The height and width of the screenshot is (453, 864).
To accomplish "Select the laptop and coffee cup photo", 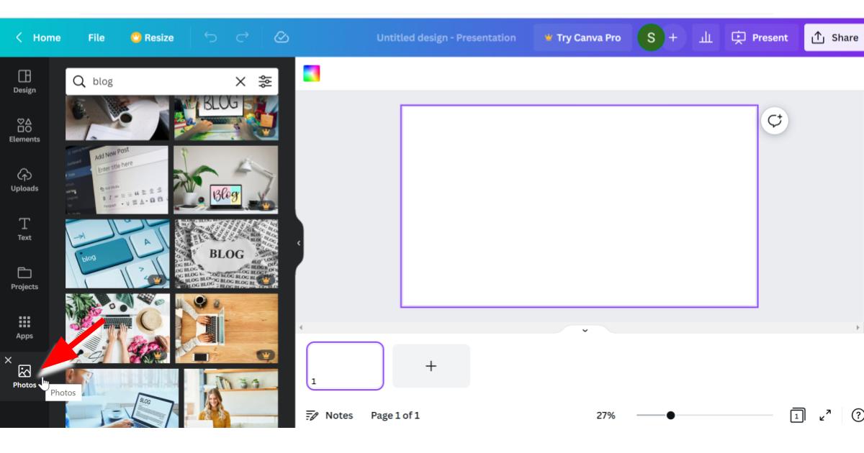I will click(x=117, y=116).
